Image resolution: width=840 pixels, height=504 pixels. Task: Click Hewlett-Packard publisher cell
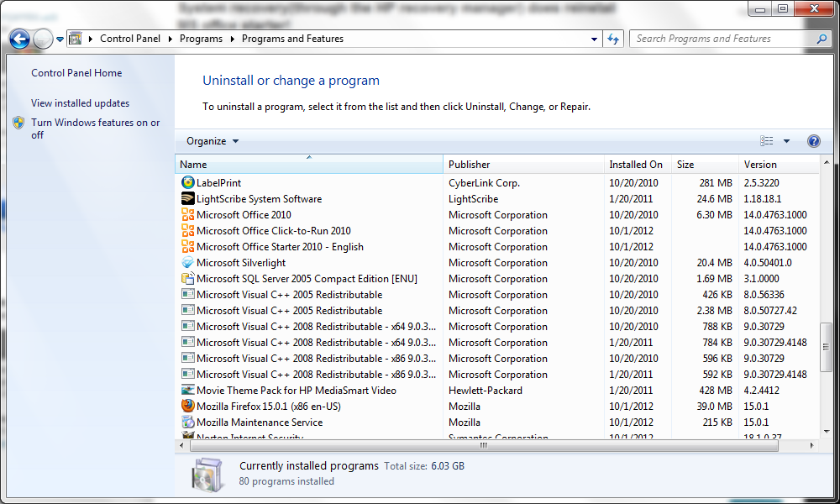pos(486,391)
